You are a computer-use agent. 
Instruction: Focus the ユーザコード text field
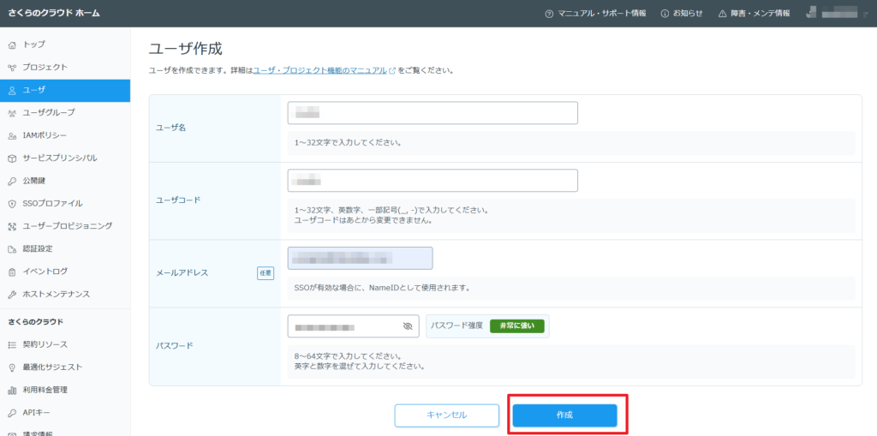click(433, 181)
